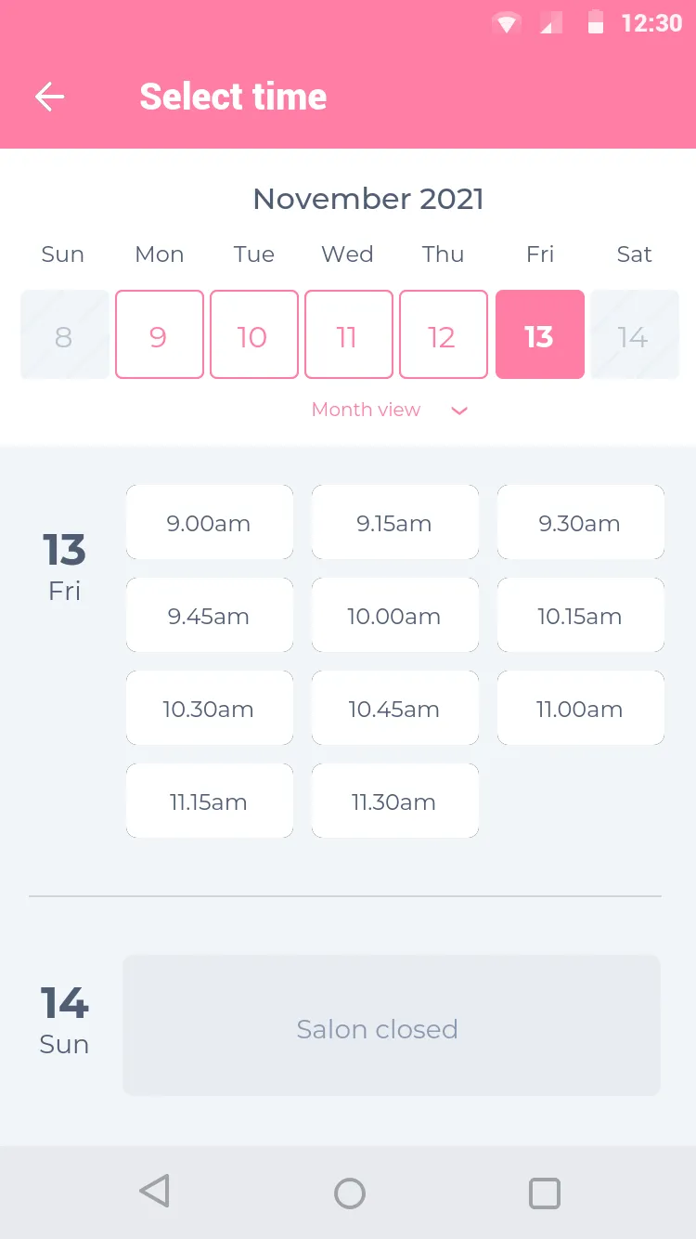Select 9.30am appointment time
The image size is (696, 1239).
(580, 523)
